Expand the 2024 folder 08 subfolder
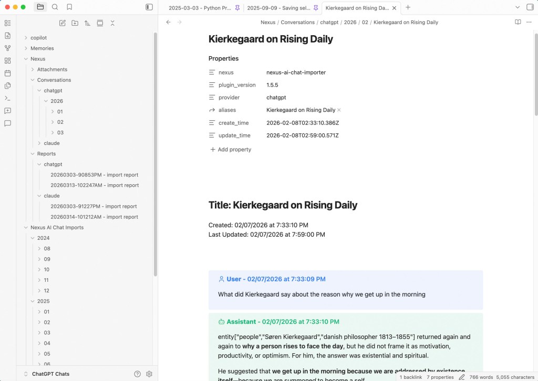This screenshot has width=538, height=381. pos(47,249)
